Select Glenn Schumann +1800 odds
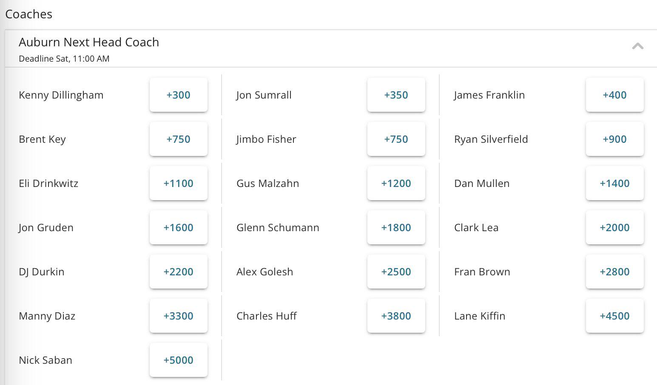The image size is (657, 385). point(396,227)
